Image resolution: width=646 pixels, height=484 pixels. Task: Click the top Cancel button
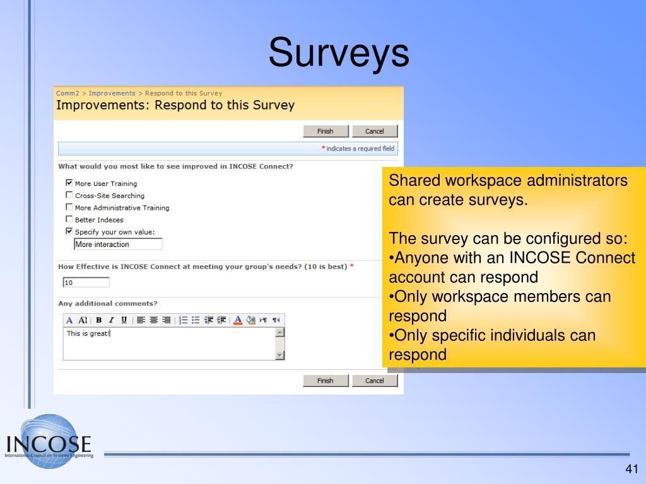[375, 131]
